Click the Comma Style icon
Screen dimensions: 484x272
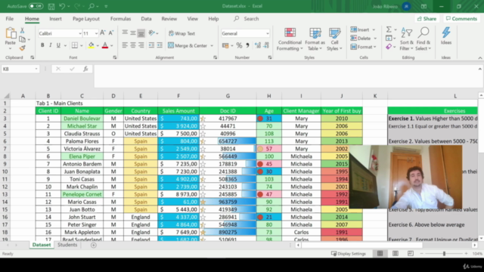pos(247,45)
